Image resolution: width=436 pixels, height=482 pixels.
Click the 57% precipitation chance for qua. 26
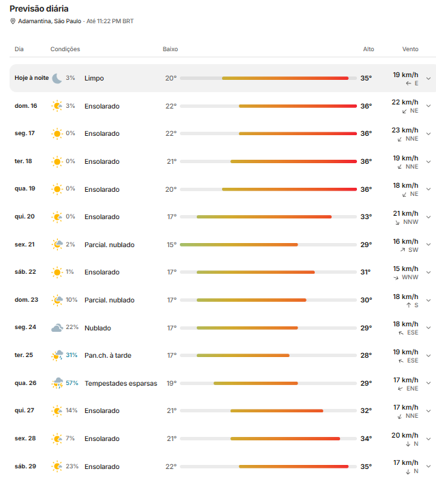72,383
